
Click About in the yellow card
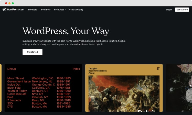tap(91, 73)
